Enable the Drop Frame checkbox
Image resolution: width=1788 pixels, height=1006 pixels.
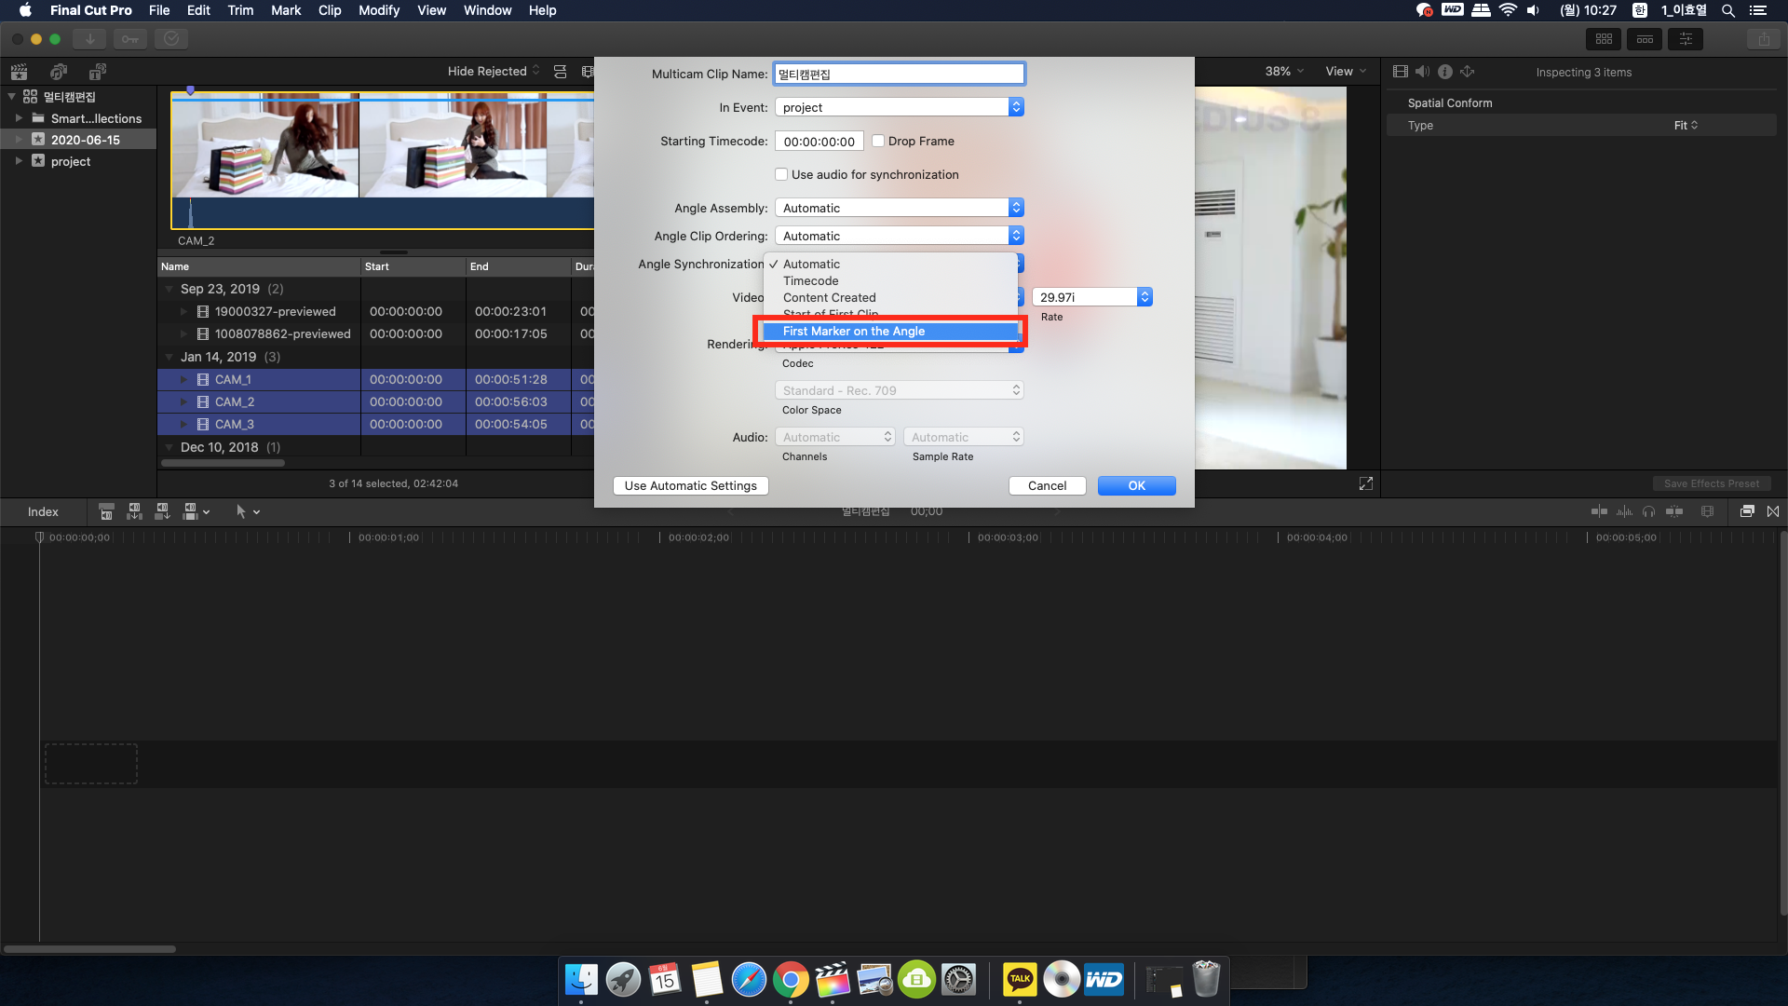(878, 141)
